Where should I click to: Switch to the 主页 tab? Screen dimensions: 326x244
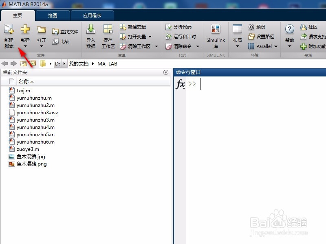click(18, 15)
